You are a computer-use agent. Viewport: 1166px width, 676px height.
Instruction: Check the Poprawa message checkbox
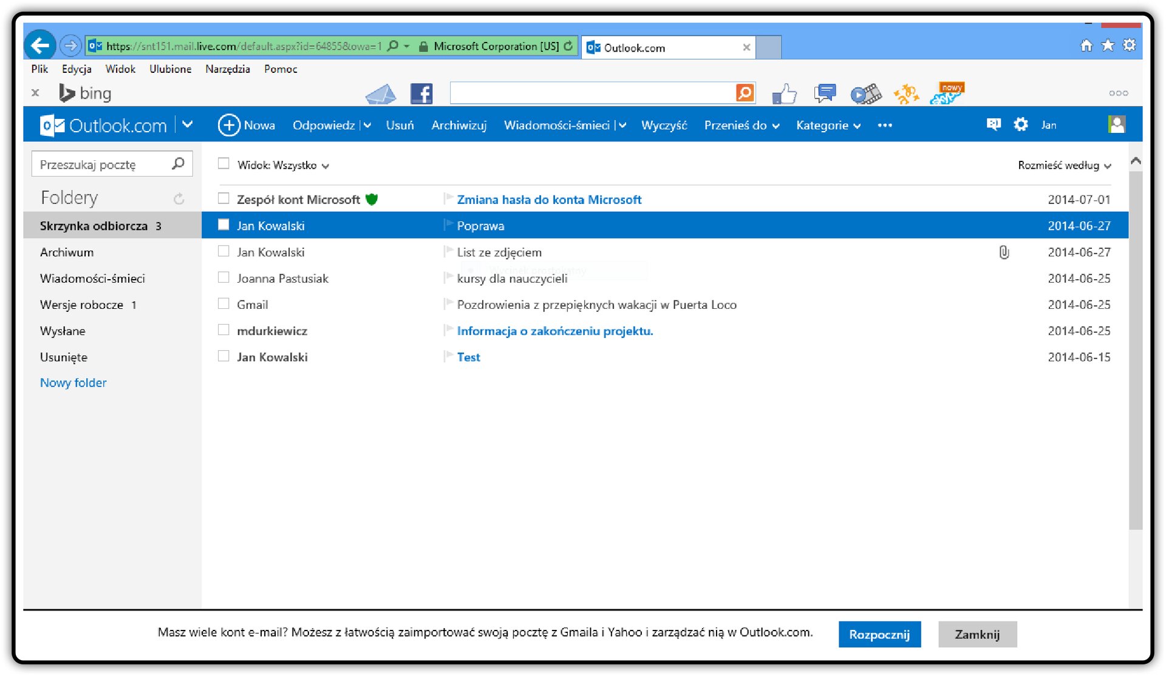(223, 225)
